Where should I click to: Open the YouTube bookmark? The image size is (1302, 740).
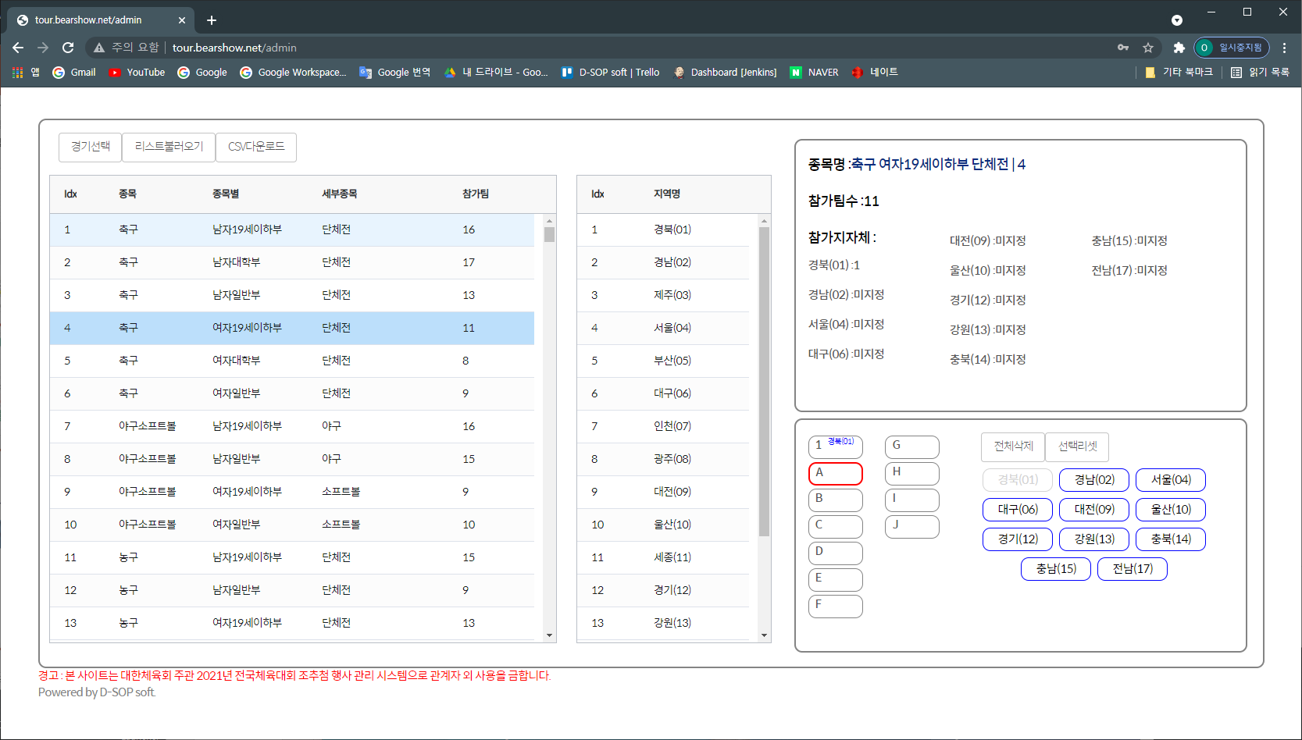click(137, 72)
